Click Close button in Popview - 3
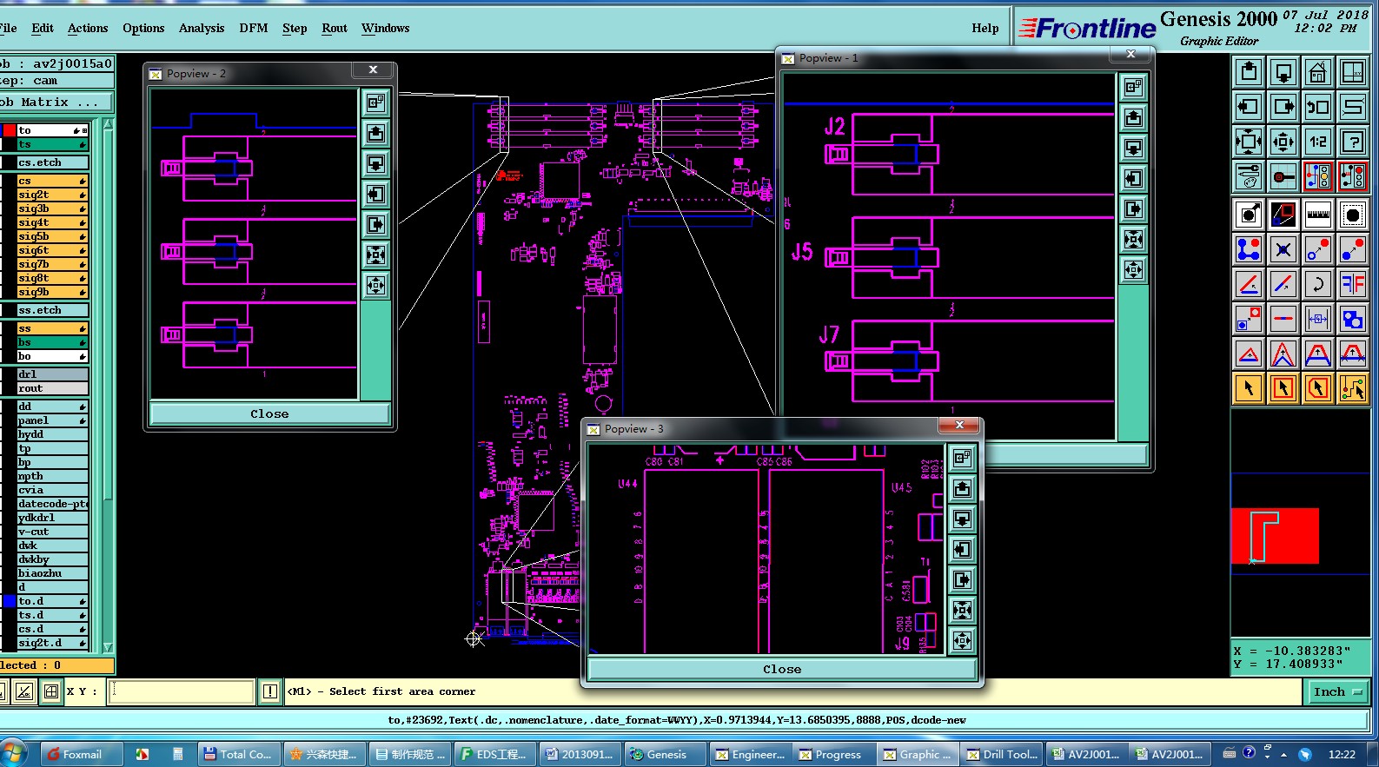Viewport: 1379px width, 767px height. pyautogui.click(x=782, y=669)
